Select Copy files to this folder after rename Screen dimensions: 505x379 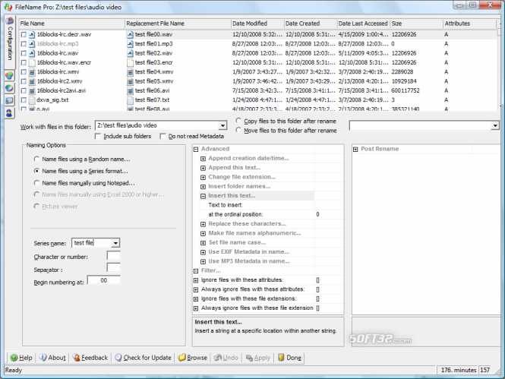tap(238, 121)
